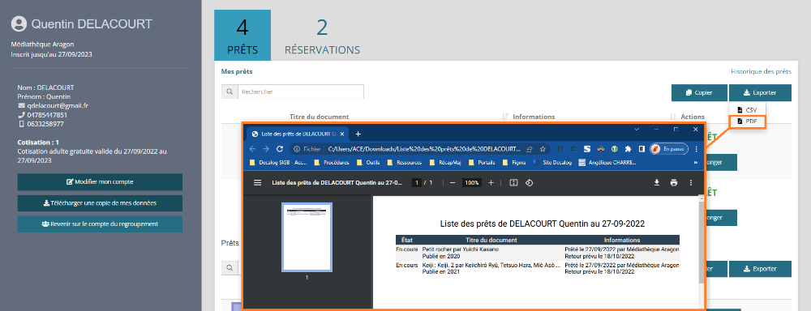Screen dimensions: 811x311
Task: Click 'Revenir sur le compte du regroupement'
Action: point(100,224)
